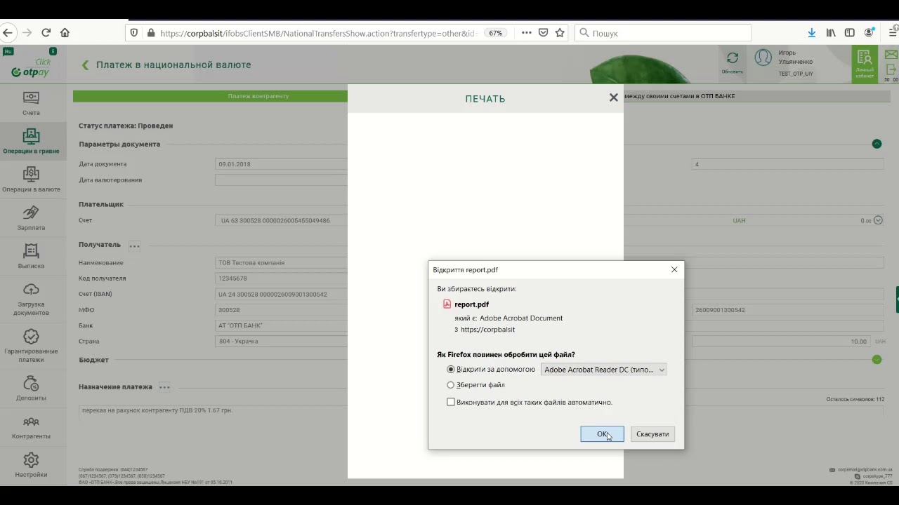
Task: Click the 67% zoom level indicator
Action: pyautogui.click(x=496, y=33)
